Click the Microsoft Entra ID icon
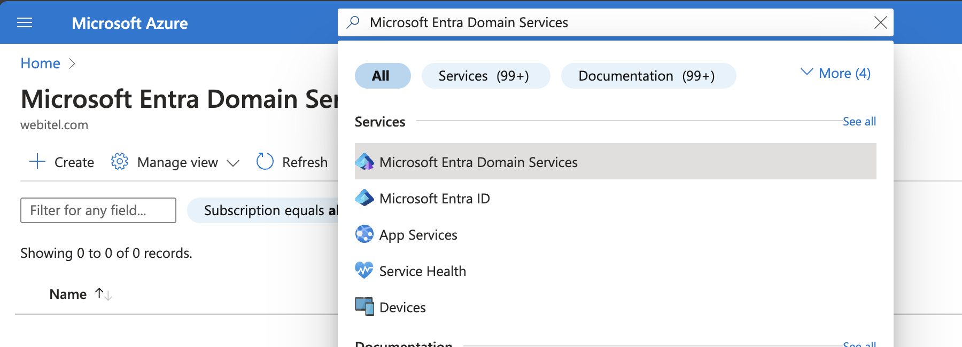 click(364, 198)
